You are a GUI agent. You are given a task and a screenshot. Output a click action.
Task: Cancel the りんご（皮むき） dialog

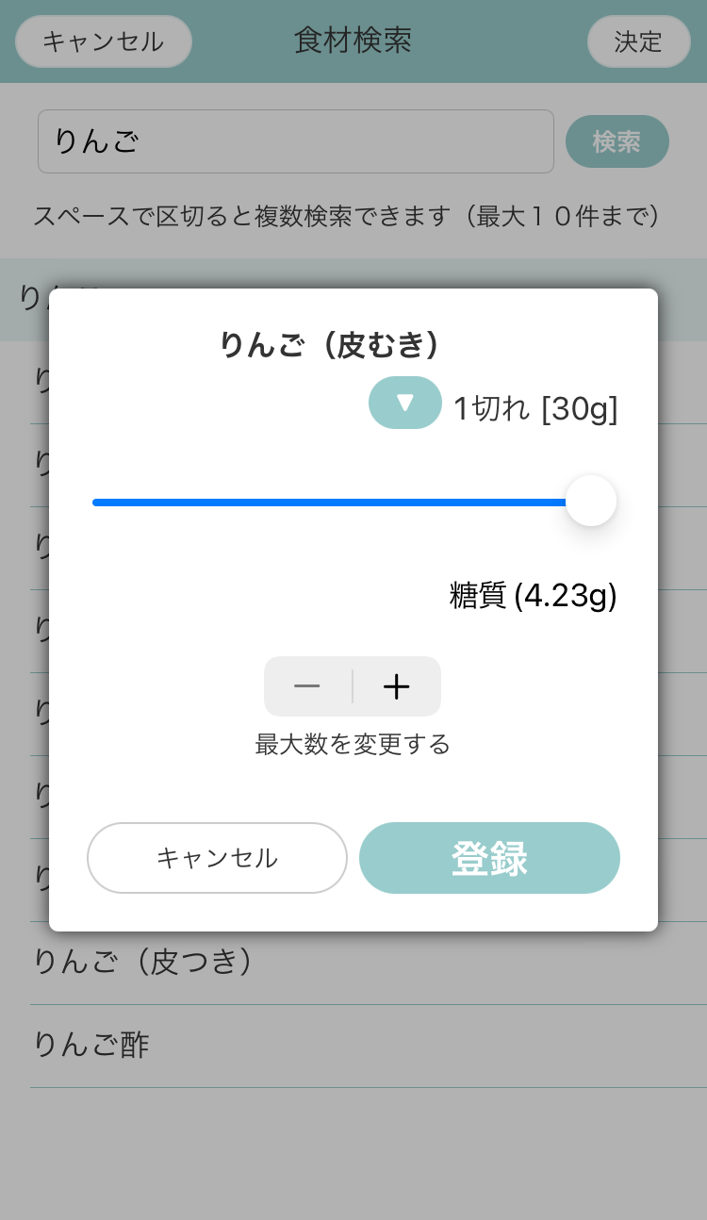pyautogui.click(x=217, y=858)
